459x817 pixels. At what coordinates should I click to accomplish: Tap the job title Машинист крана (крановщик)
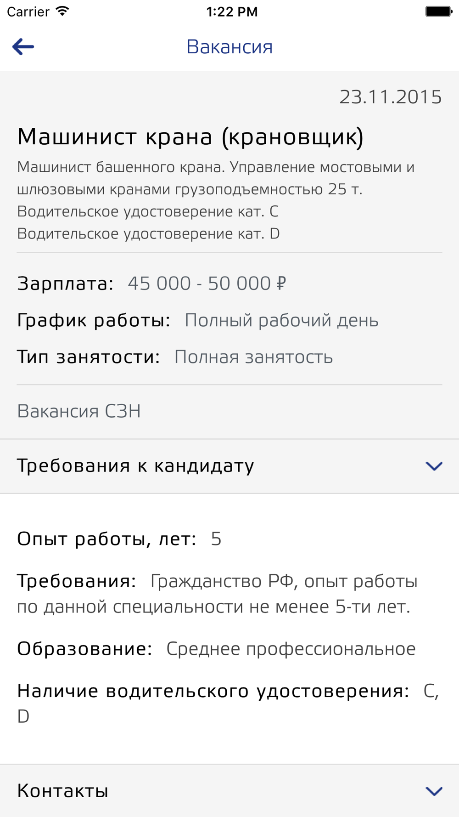pos(190,136)
